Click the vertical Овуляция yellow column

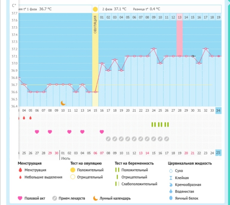(95, 60)
